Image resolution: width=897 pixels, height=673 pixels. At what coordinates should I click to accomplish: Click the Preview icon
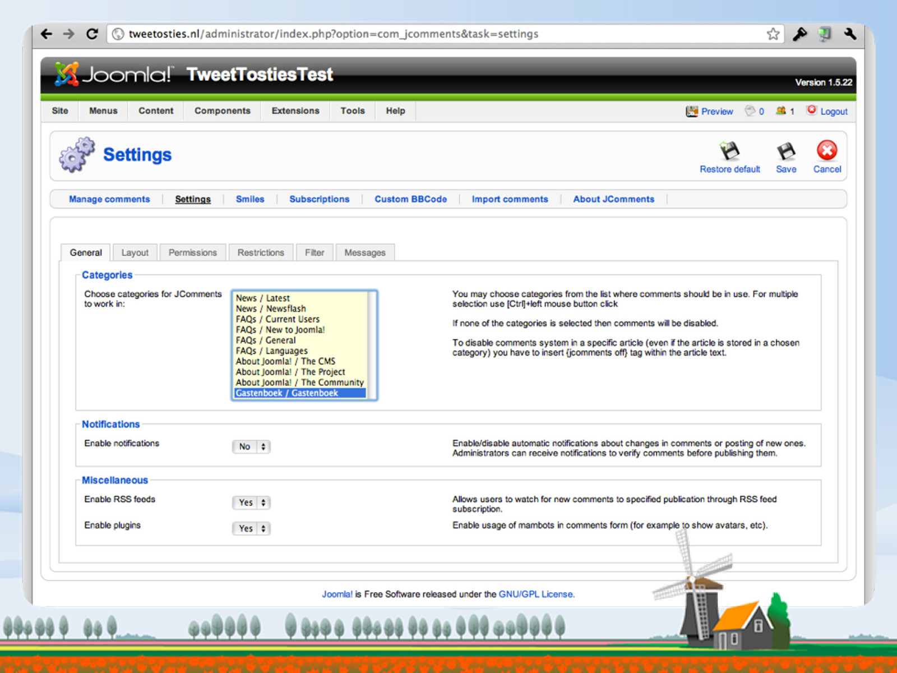[692, 111]
